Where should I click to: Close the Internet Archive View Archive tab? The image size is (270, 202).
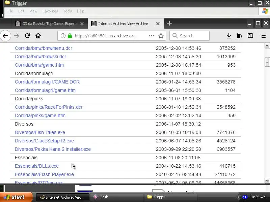click(x=158, y=24)
